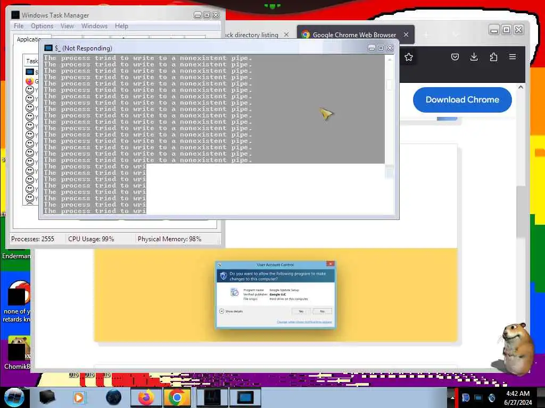This screenshot has width=545, height=408.
Task: Switch to Task Manager taskbar button
Action: click(x=212, y=397)
